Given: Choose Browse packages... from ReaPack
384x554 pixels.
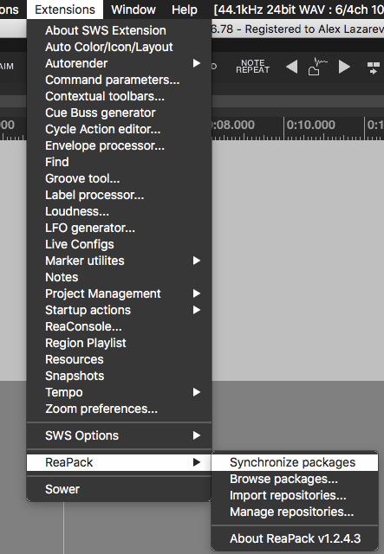Looking at the screenshot, I should pyautogui.click(x=295, y=479).
